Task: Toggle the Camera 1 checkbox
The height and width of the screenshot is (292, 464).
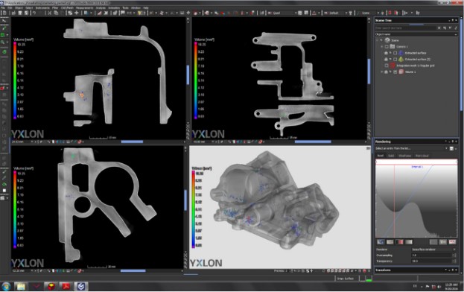Action: pos(387,47)
